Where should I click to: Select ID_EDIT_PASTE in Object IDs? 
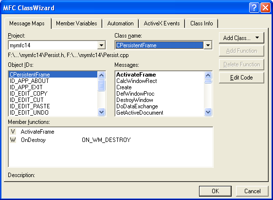point(53,106)
